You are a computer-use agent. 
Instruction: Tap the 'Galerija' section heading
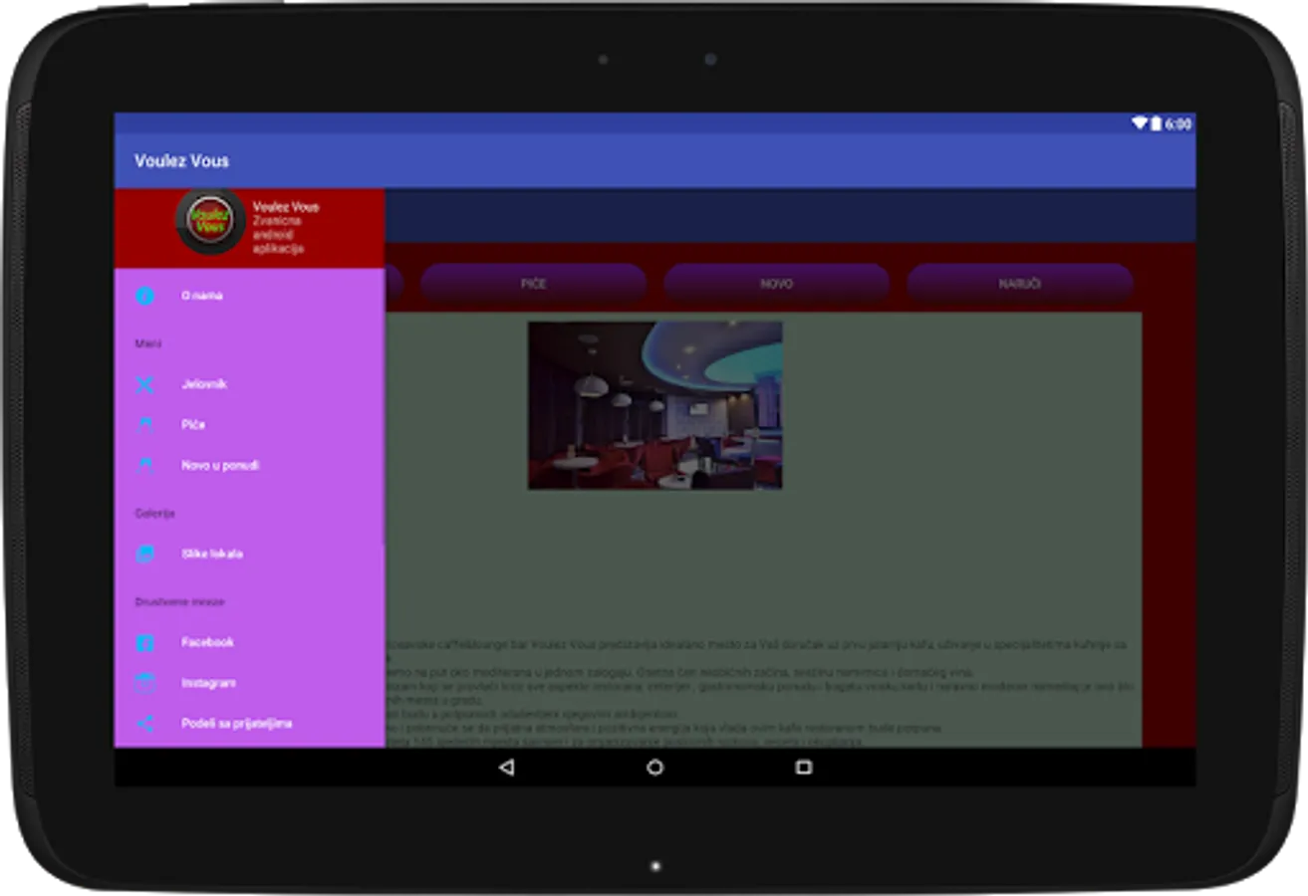[x=154, y=514]
